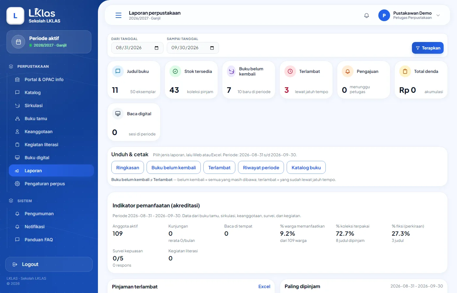
Task: Select the Terlambat report button
Action: click(219, 168)
